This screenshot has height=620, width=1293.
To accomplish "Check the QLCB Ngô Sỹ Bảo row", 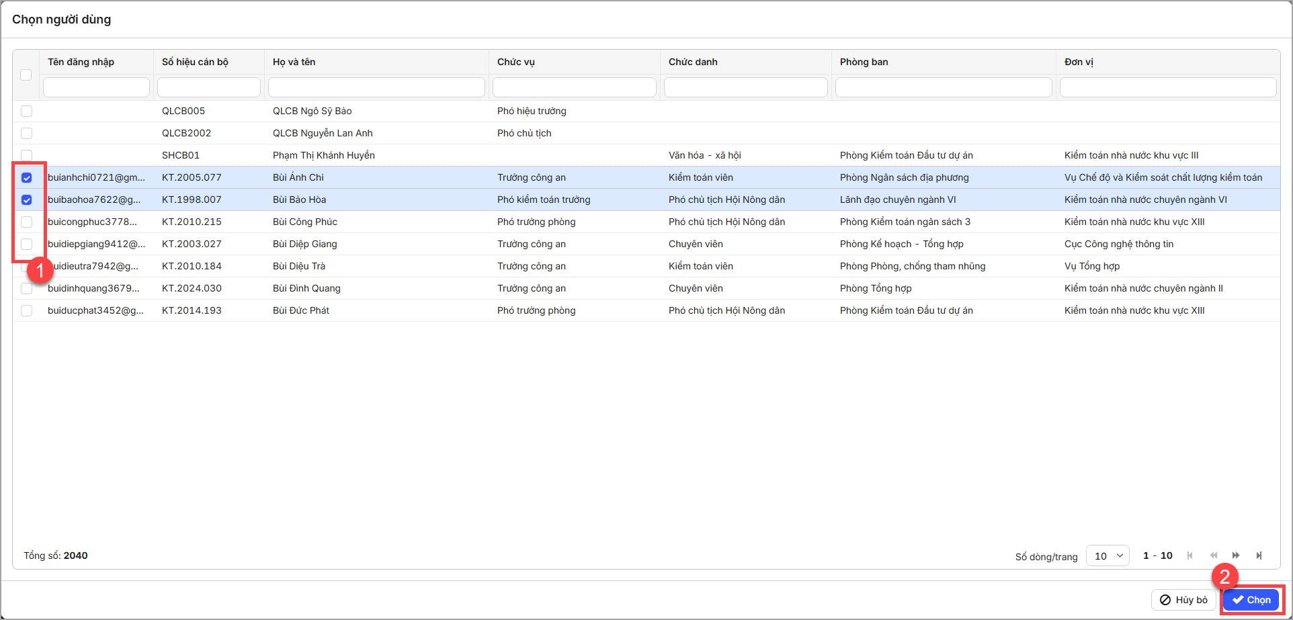I will click(x=27, y=112).
